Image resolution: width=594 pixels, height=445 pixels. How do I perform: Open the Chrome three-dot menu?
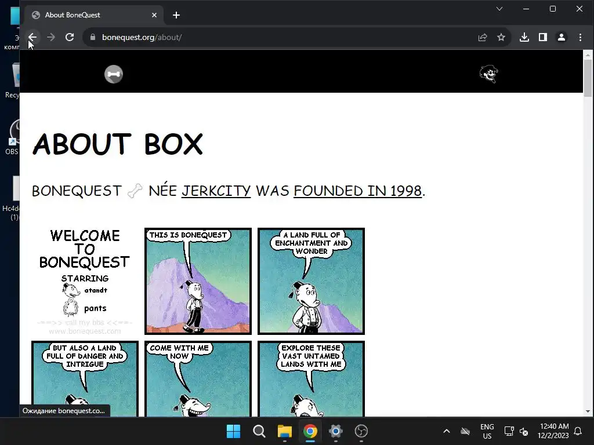[x=580, y=37]
